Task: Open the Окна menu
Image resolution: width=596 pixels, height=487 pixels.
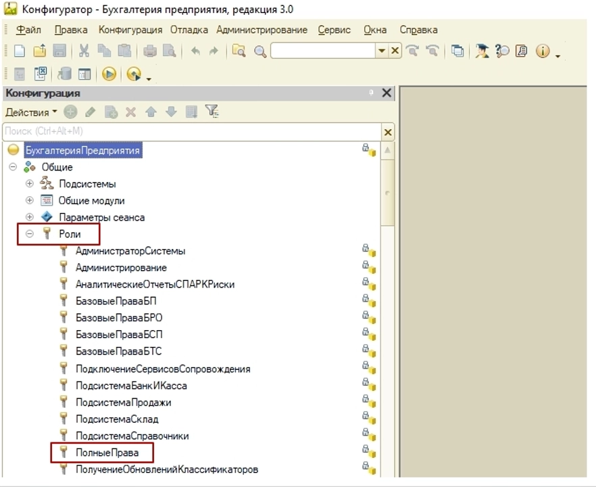Action: 375,30
